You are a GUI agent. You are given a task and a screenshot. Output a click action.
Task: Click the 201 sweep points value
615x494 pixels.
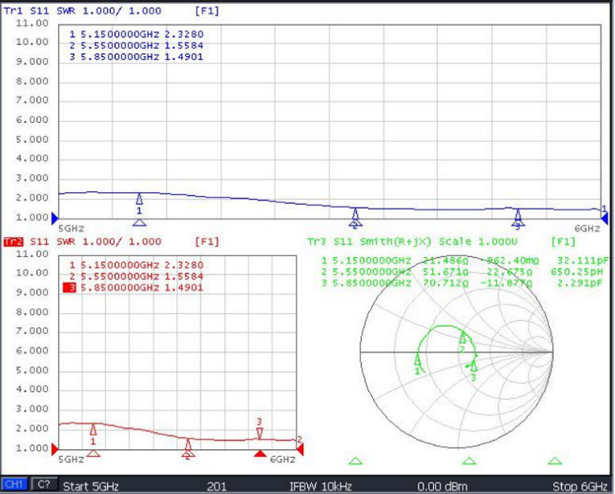click(x=216, y=486)
